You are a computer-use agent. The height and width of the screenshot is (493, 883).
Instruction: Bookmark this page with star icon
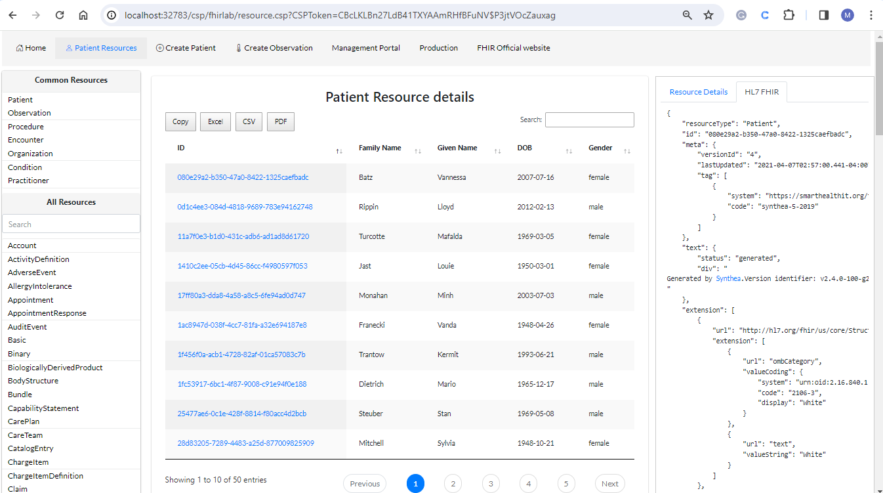708,15
